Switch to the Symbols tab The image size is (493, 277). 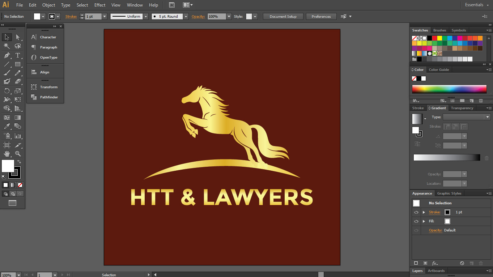coord(459,30)
